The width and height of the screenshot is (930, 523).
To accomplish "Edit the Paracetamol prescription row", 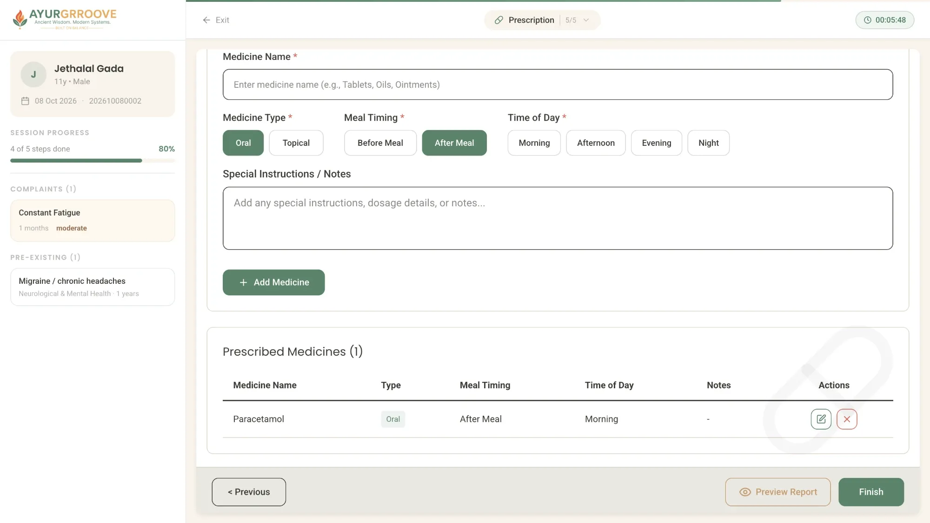I will [821, 419].
